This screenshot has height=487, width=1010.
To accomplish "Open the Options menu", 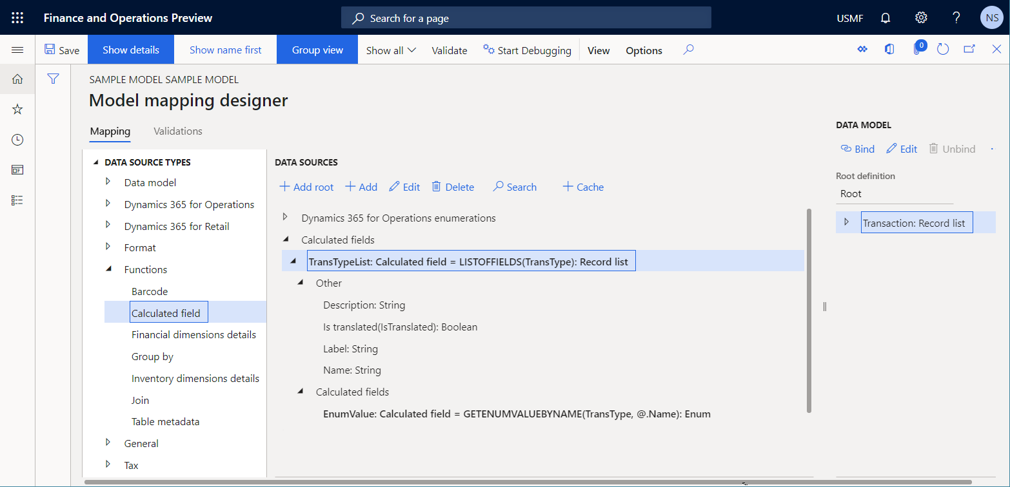I will click(643, 50).
